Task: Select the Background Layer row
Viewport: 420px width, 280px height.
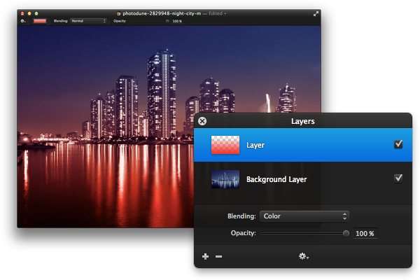Action: click(x=302, y=179)
